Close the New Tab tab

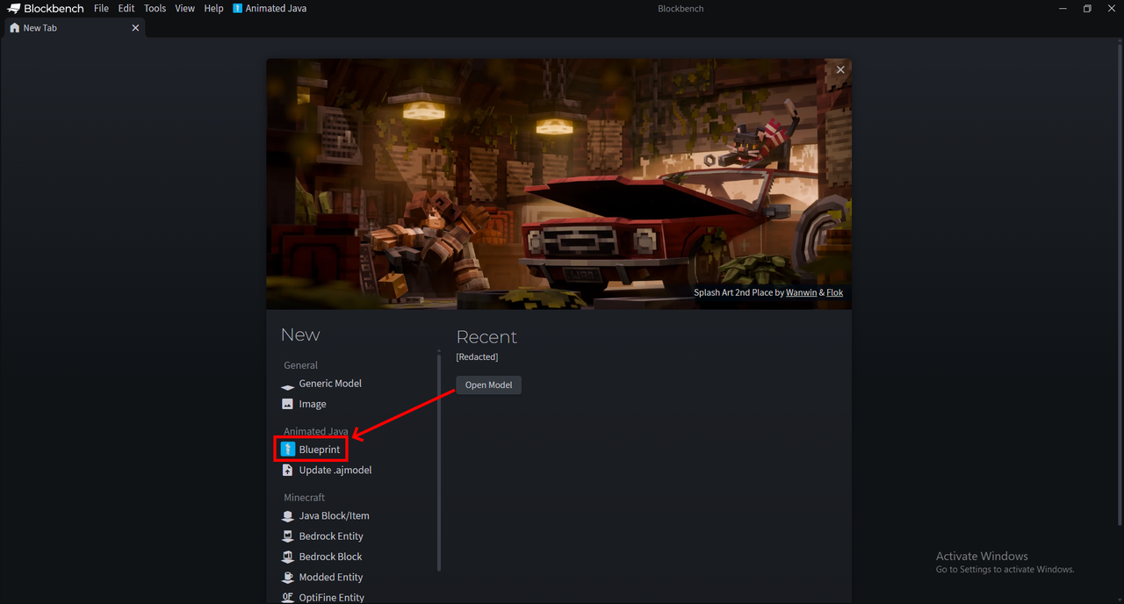(135, 28)
